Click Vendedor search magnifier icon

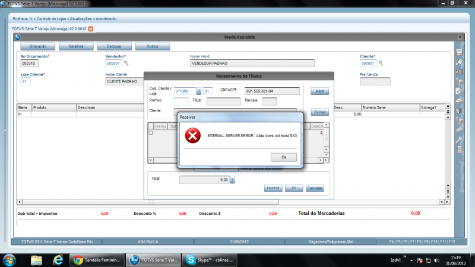[x=126, y=63]
